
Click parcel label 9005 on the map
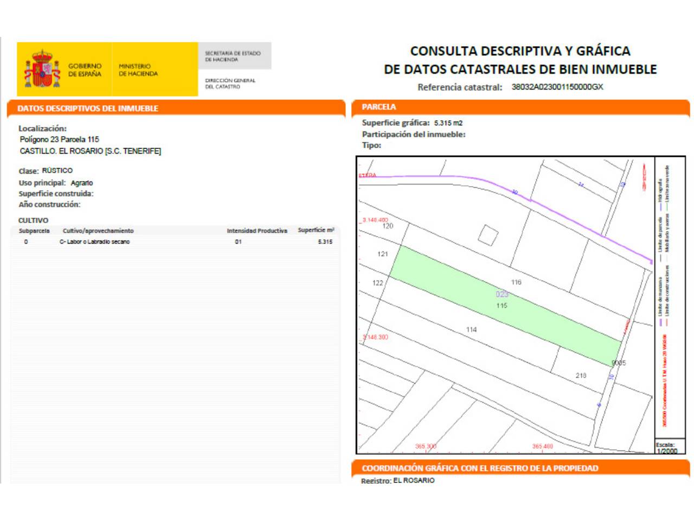click(619, 363)
